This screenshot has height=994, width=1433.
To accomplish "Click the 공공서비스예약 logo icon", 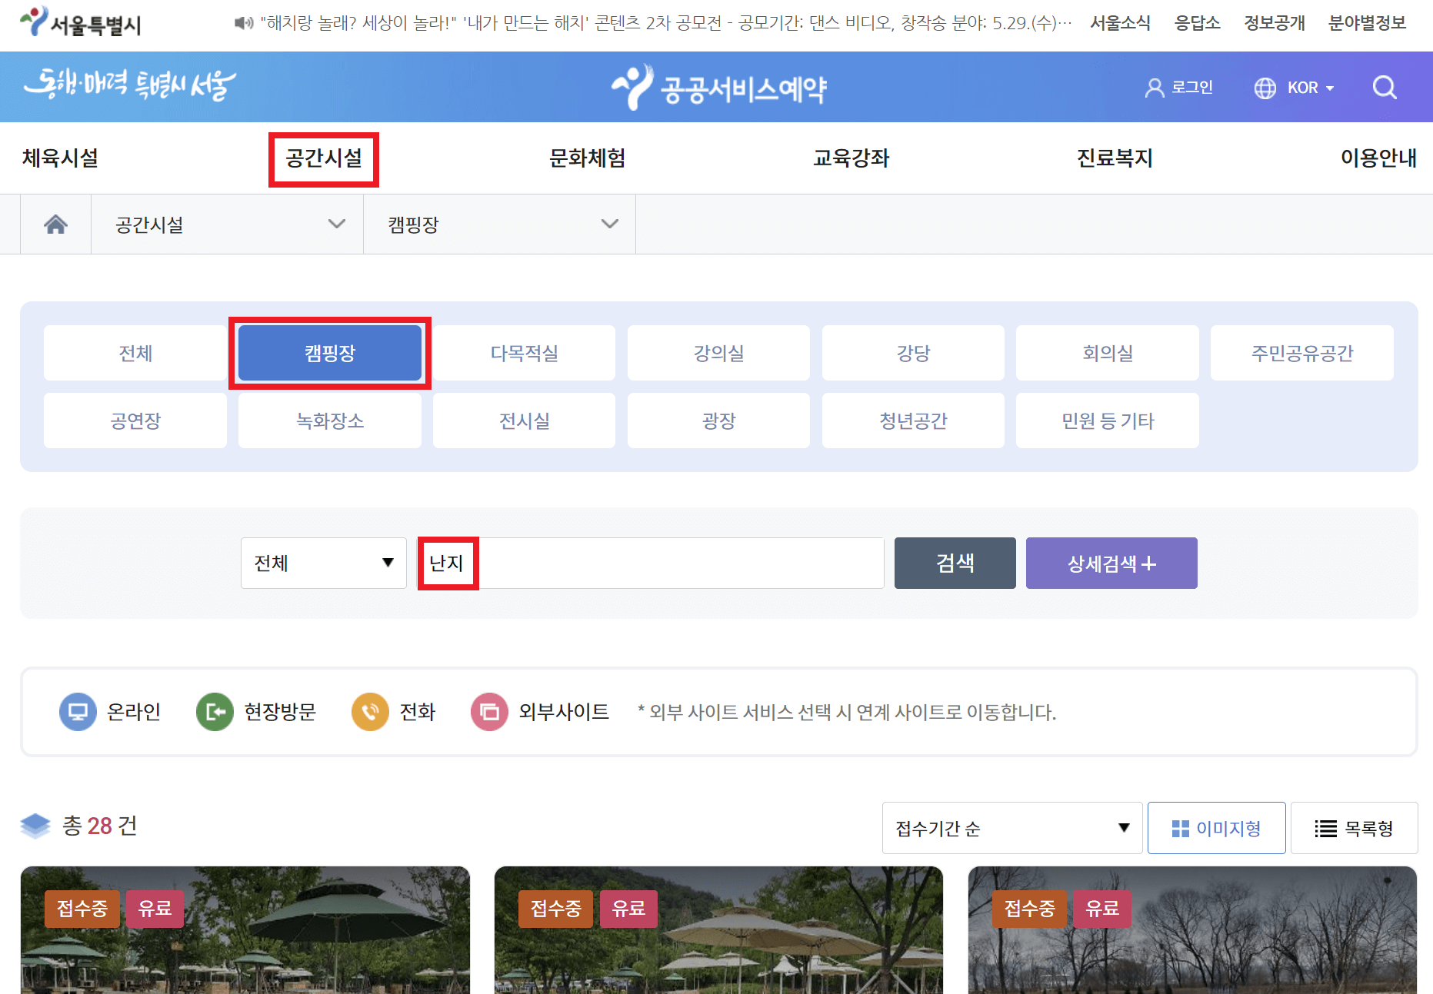I will tap(631, 86).
